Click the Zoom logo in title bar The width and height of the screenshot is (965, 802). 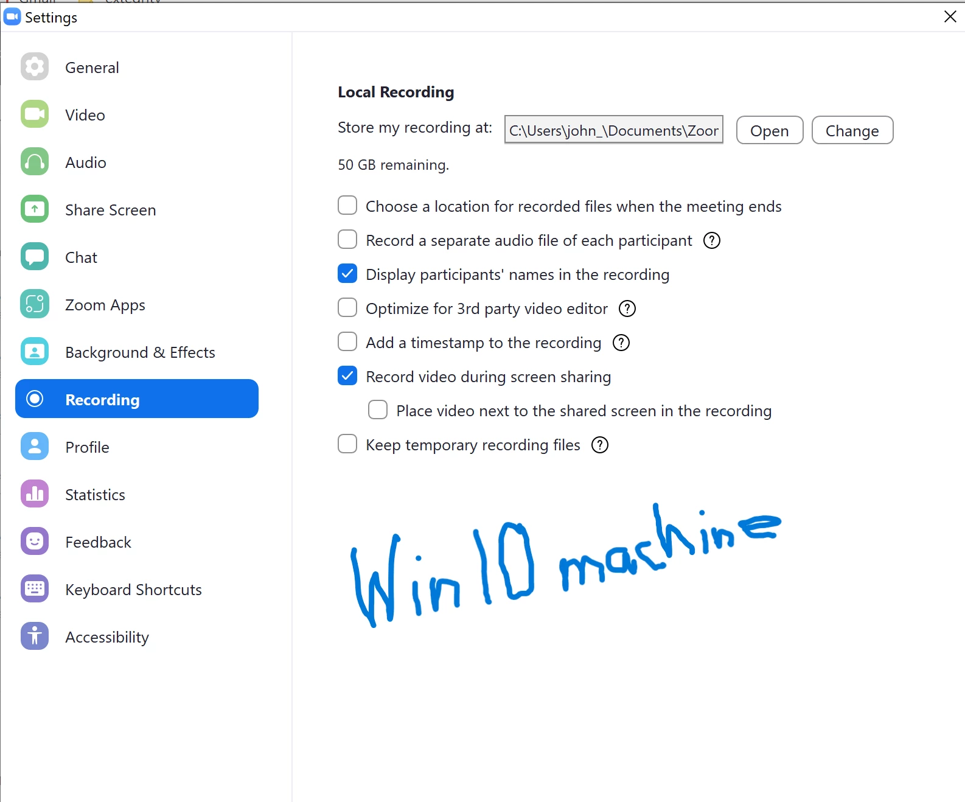point(12,17)
